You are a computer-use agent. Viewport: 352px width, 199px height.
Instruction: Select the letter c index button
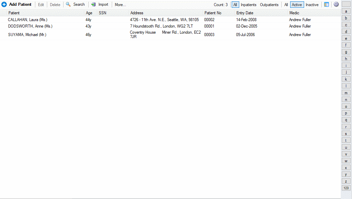point(346,25)
